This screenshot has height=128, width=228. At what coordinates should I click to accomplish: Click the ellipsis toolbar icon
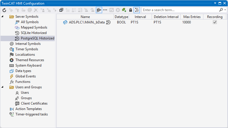[x=105, y=10]
